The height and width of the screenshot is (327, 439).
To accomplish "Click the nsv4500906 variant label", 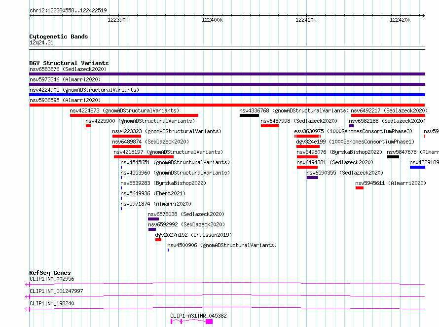I will [x=222, y=245].
